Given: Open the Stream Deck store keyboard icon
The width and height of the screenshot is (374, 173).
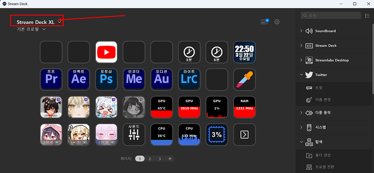Looking at the screenshot, I should point(264,22).
